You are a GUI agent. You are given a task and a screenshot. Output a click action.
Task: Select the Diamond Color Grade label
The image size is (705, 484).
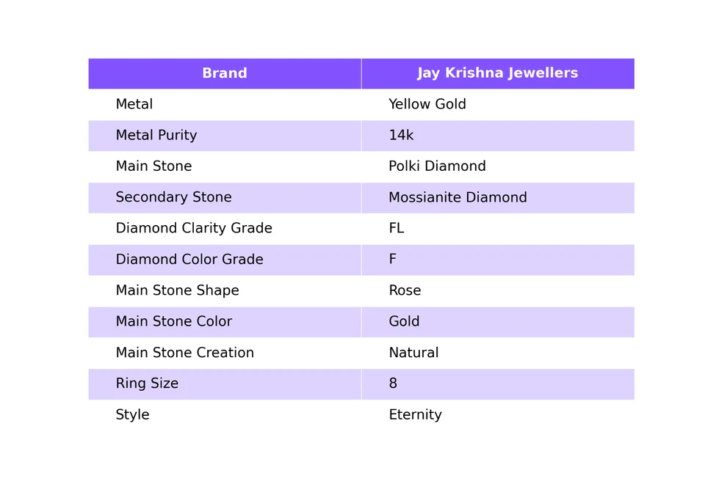pyautogui.click(x=189, y=259)
